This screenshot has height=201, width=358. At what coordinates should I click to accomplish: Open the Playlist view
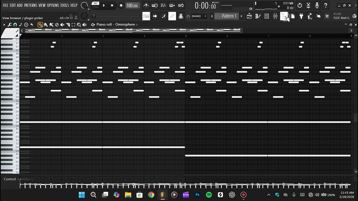tap(249, 16)
